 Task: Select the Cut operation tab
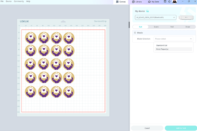(x=140, y=27)
